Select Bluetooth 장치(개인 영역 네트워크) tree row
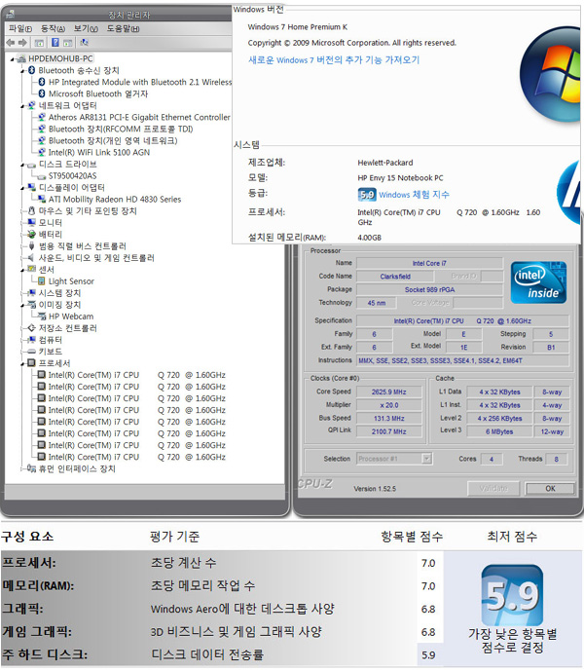The image size is (584, 671). [113, 140]
